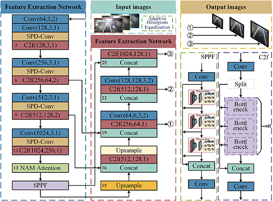Select the third Maxpooling thumbnail
The width and height of the screenshot is (273, 201).
pos(202,145)
